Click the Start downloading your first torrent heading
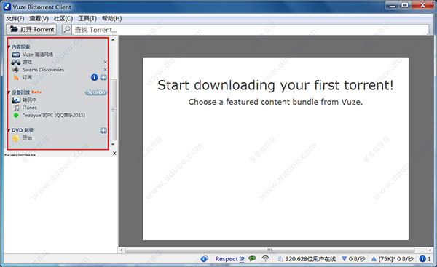This screenshot has width=437, height=267. pos(275,85)
